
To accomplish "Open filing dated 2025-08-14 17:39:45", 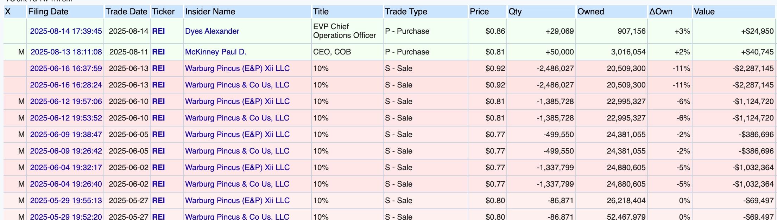I will (x=66, y=31).
